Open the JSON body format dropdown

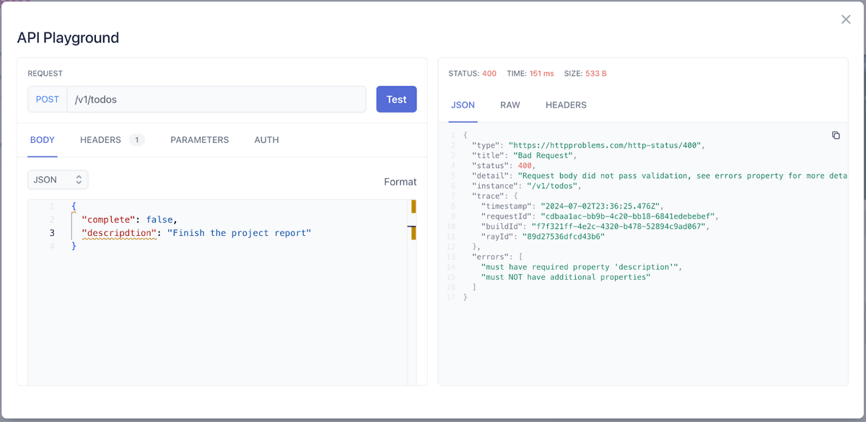pos(58,179)
